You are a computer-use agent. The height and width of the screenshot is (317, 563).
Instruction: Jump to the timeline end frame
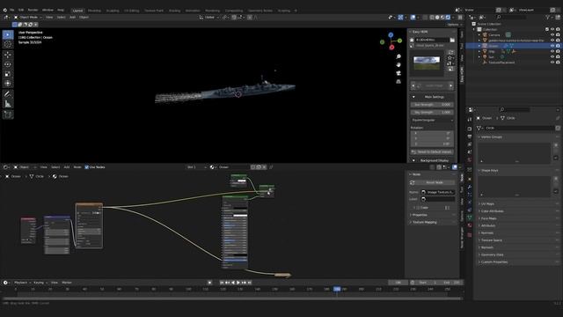[250, 283]
